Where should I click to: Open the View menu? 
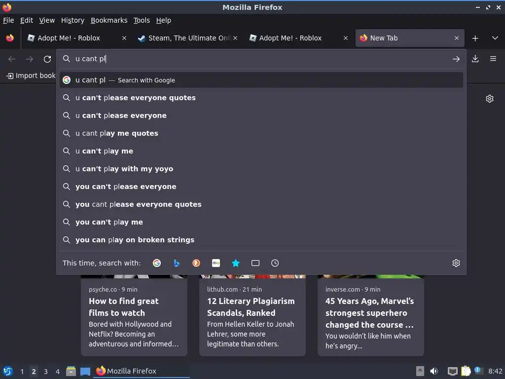(x=47, y=20)
